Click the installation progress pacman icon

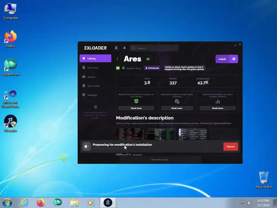87,147
